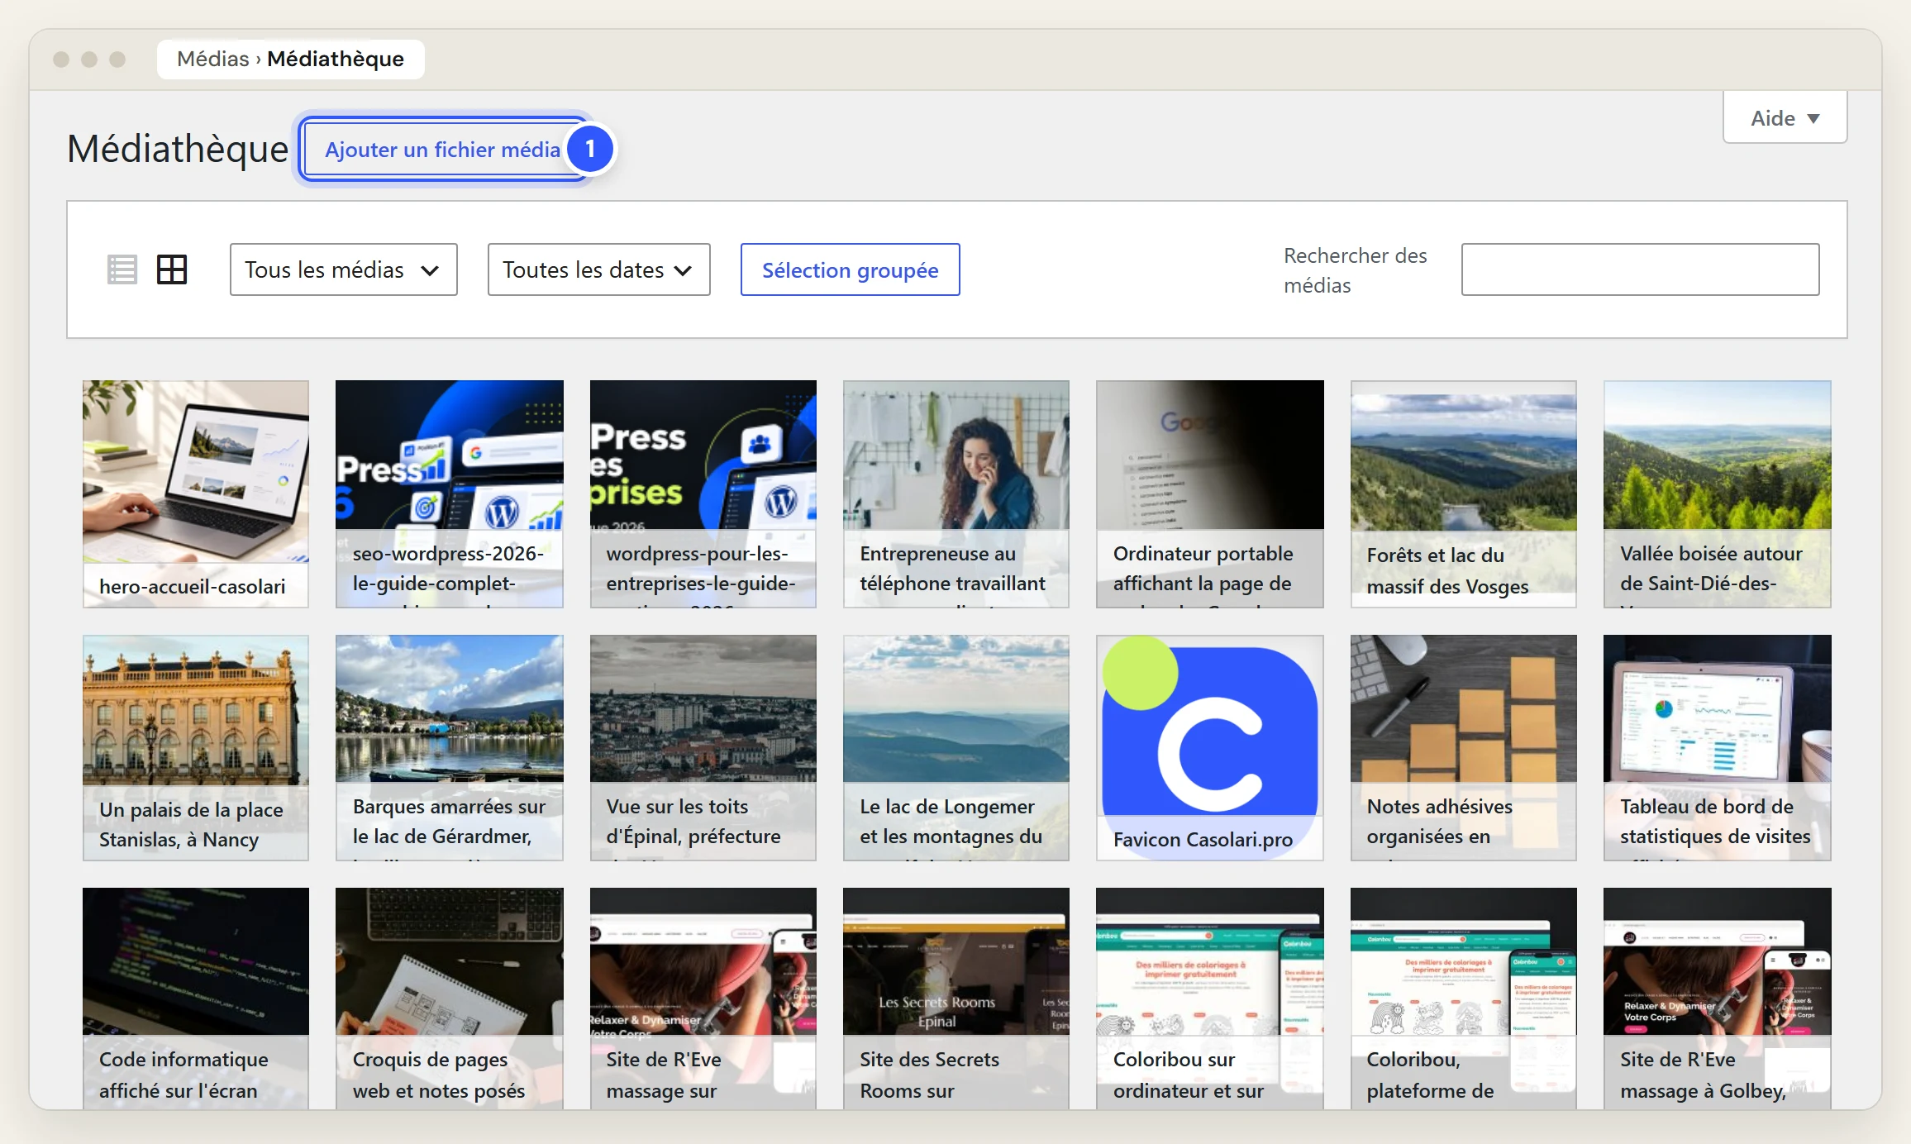Open 'Vallée boisée autour de Saint-Dié' image
The height and width of the screenshot is (1144, 1911).
point(1718,494)
